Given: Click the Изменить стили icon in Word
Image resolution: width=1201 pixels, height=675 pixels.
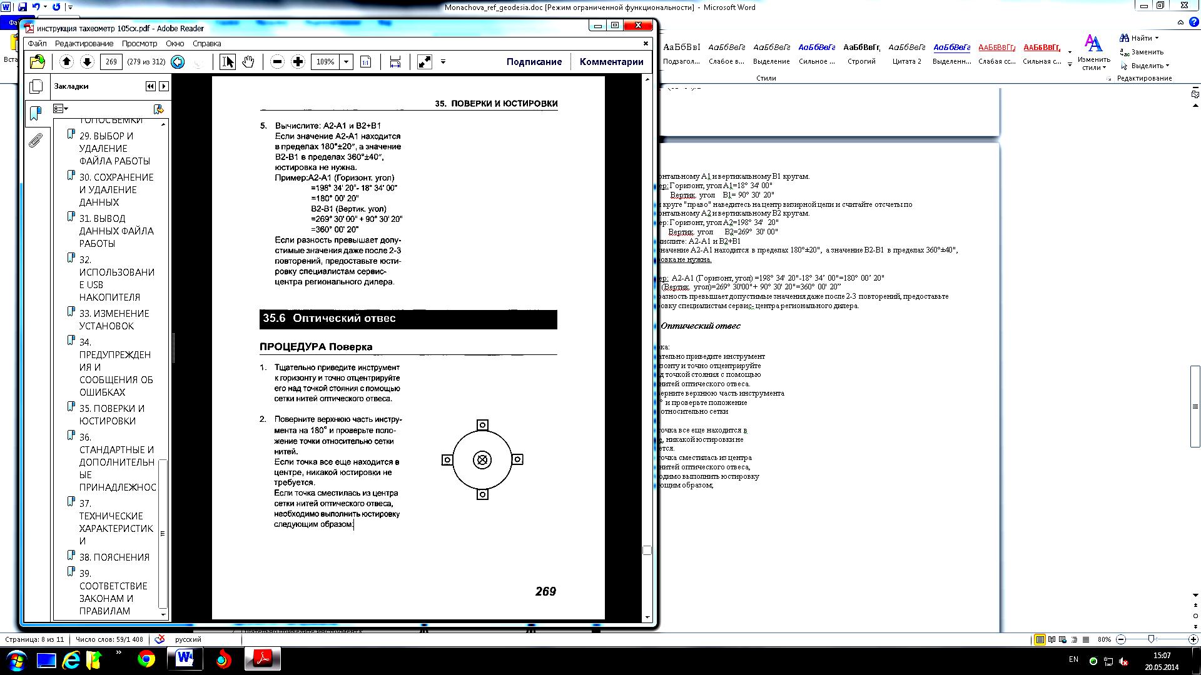Looking at the screenshot, I should (x=1093, y=43).
